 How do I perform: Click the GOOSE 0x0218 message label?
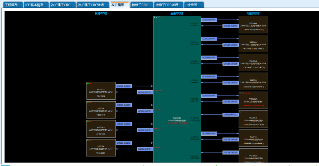click(x=230, y=26)
